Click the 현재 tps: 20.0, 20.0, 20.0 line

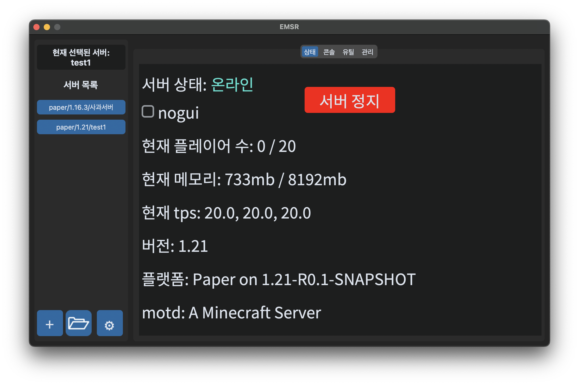coord(226,213)
